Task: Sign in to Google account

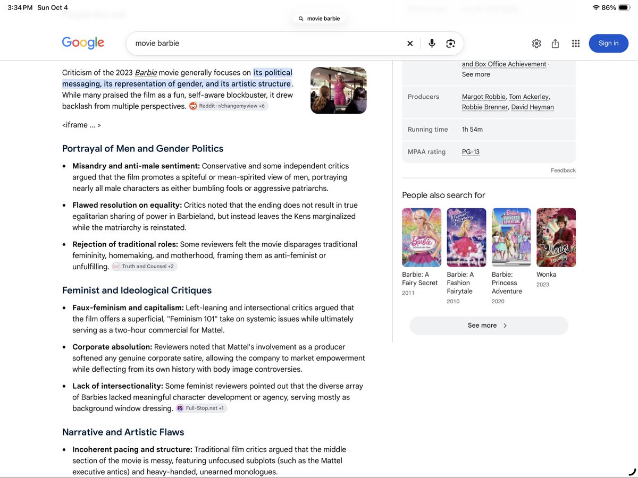Action: click(608, 44)
